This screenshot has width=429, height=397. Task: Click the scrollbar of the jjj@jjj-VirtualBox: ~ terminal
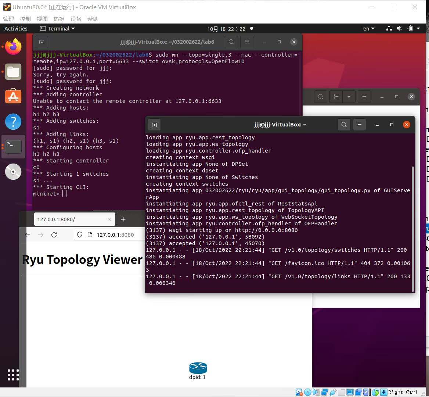pyautogui.click(x=412, y=229)
